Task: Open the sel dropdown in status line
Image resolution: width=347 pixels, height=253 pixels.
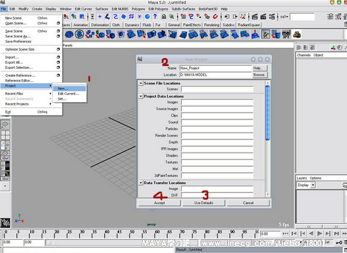Action: pos(284,17)
